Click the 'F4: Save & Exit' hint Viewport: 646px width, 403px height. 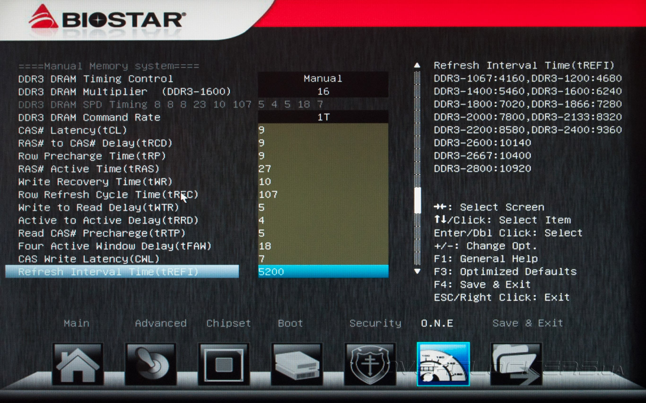tap(482, 284)
